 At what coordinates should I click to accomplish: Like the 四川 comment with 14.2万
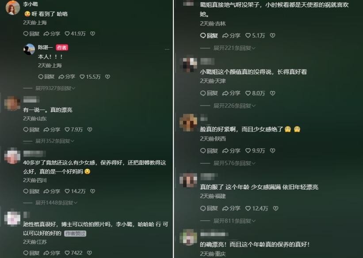75,191
